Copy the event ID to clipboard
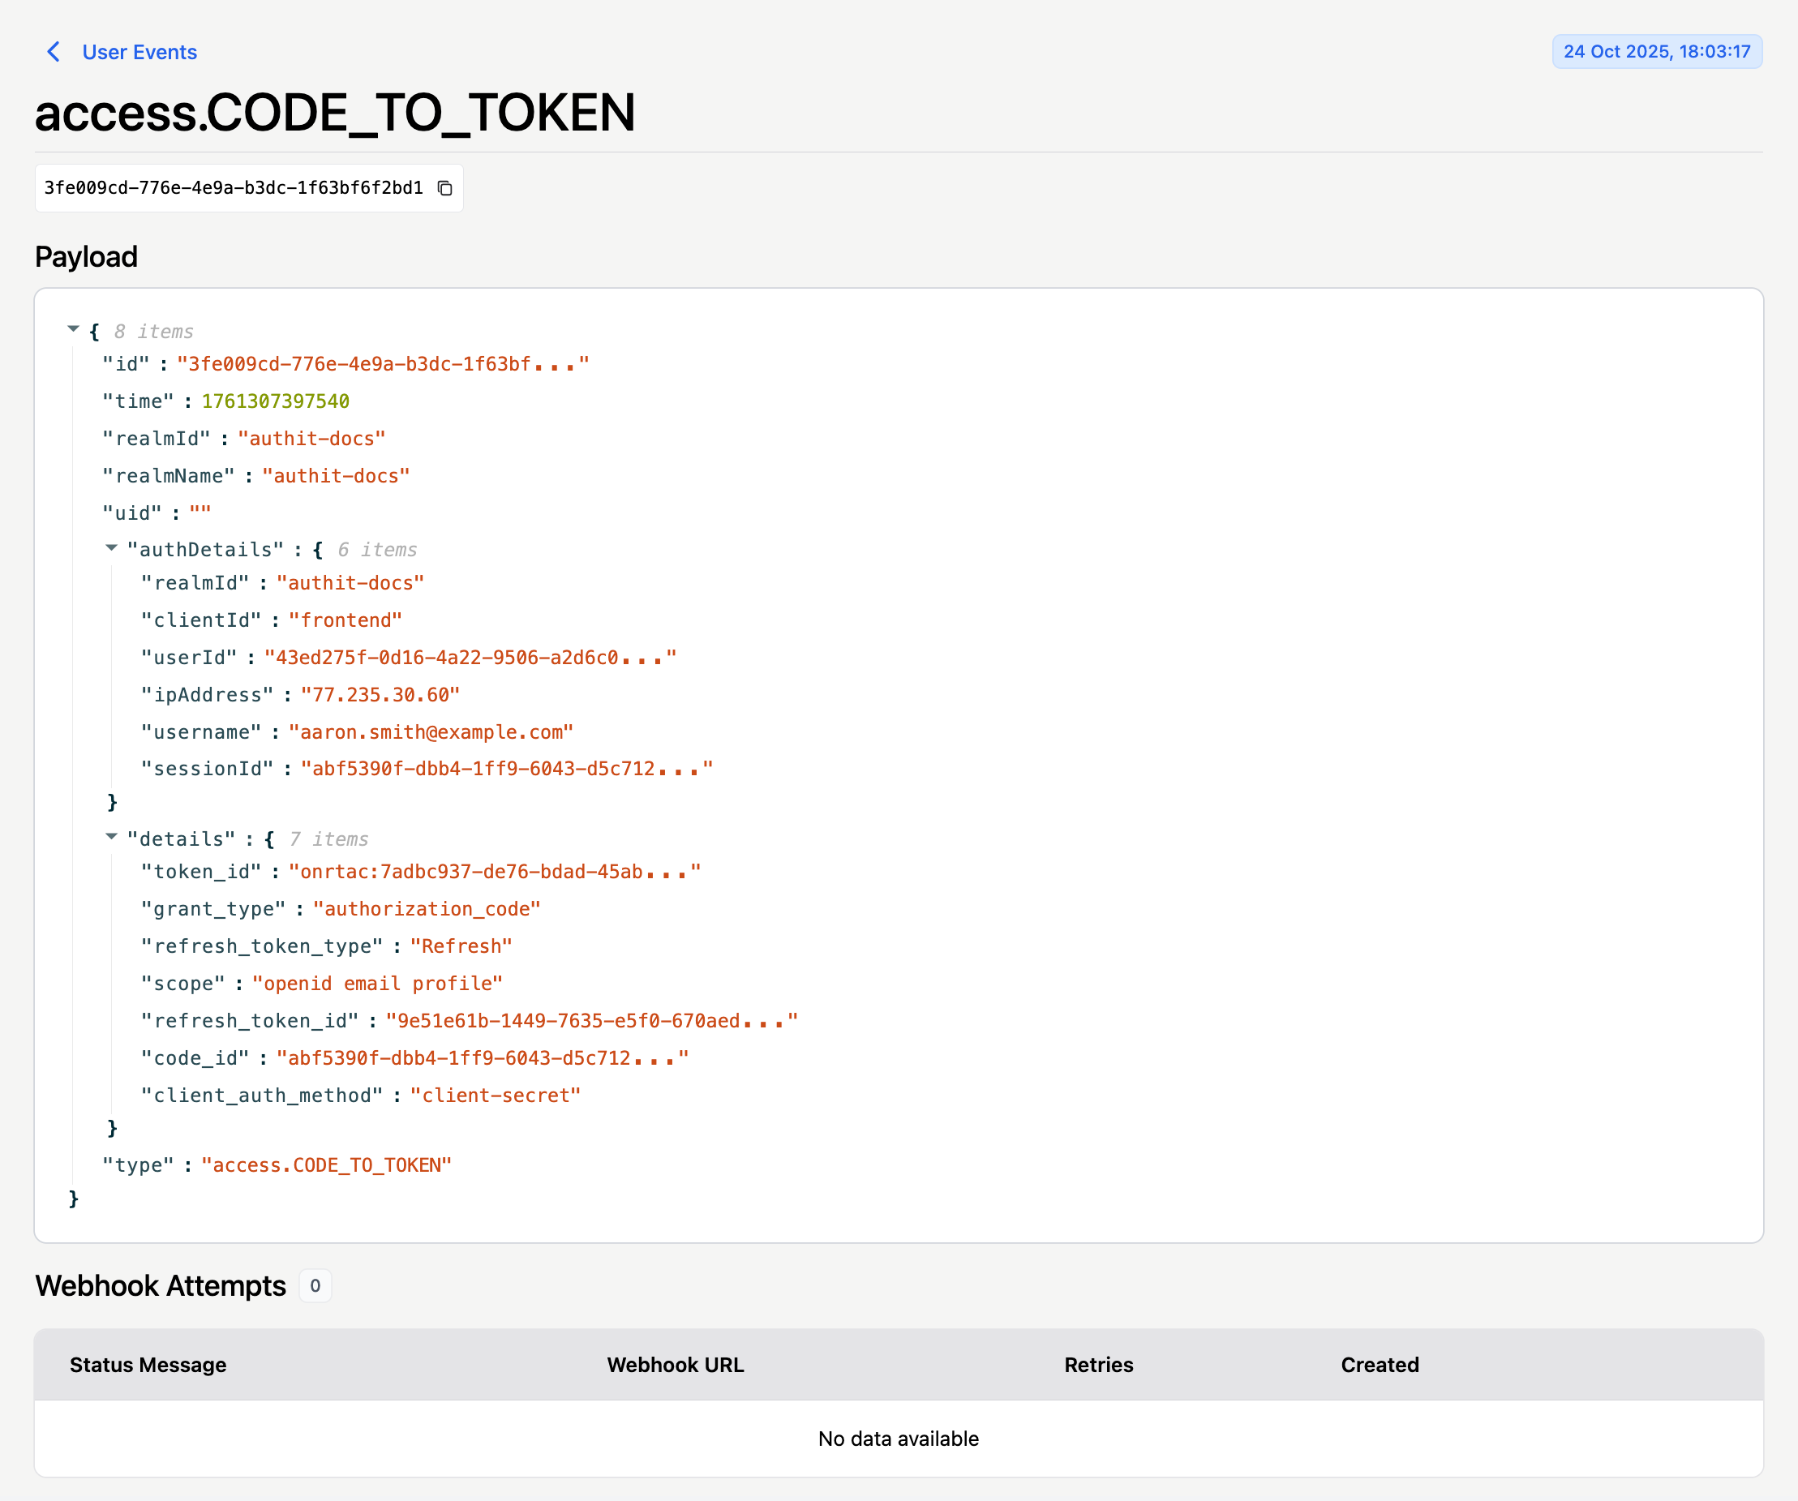1798x1501 pixels. [444, 188]
